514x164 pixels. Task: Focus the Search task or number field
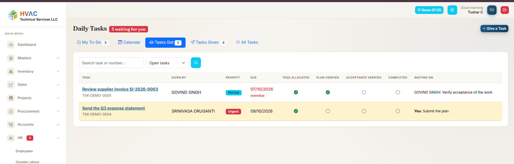(x=111, y=63)
